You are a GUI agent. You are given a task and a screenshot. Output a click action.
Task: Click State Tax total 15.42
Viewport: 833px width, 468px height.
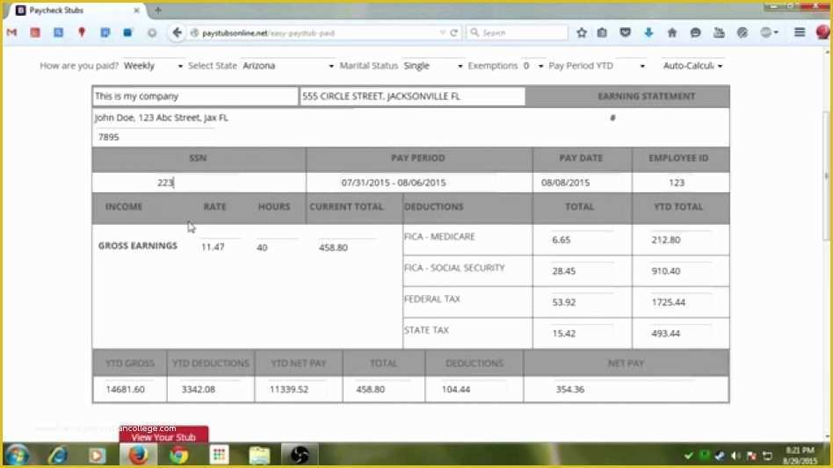click(x=581, y=334)
